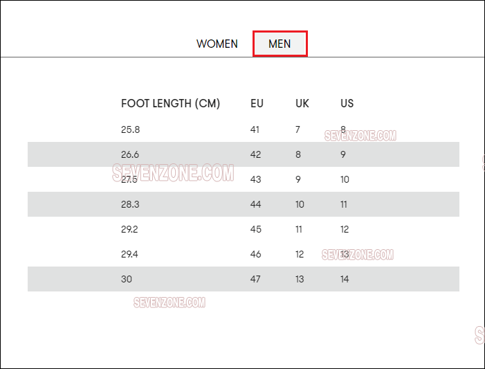485x369 pixels.
Task: Click US size 14 cell
Action: pyautogui.click(x=345, y=279)
